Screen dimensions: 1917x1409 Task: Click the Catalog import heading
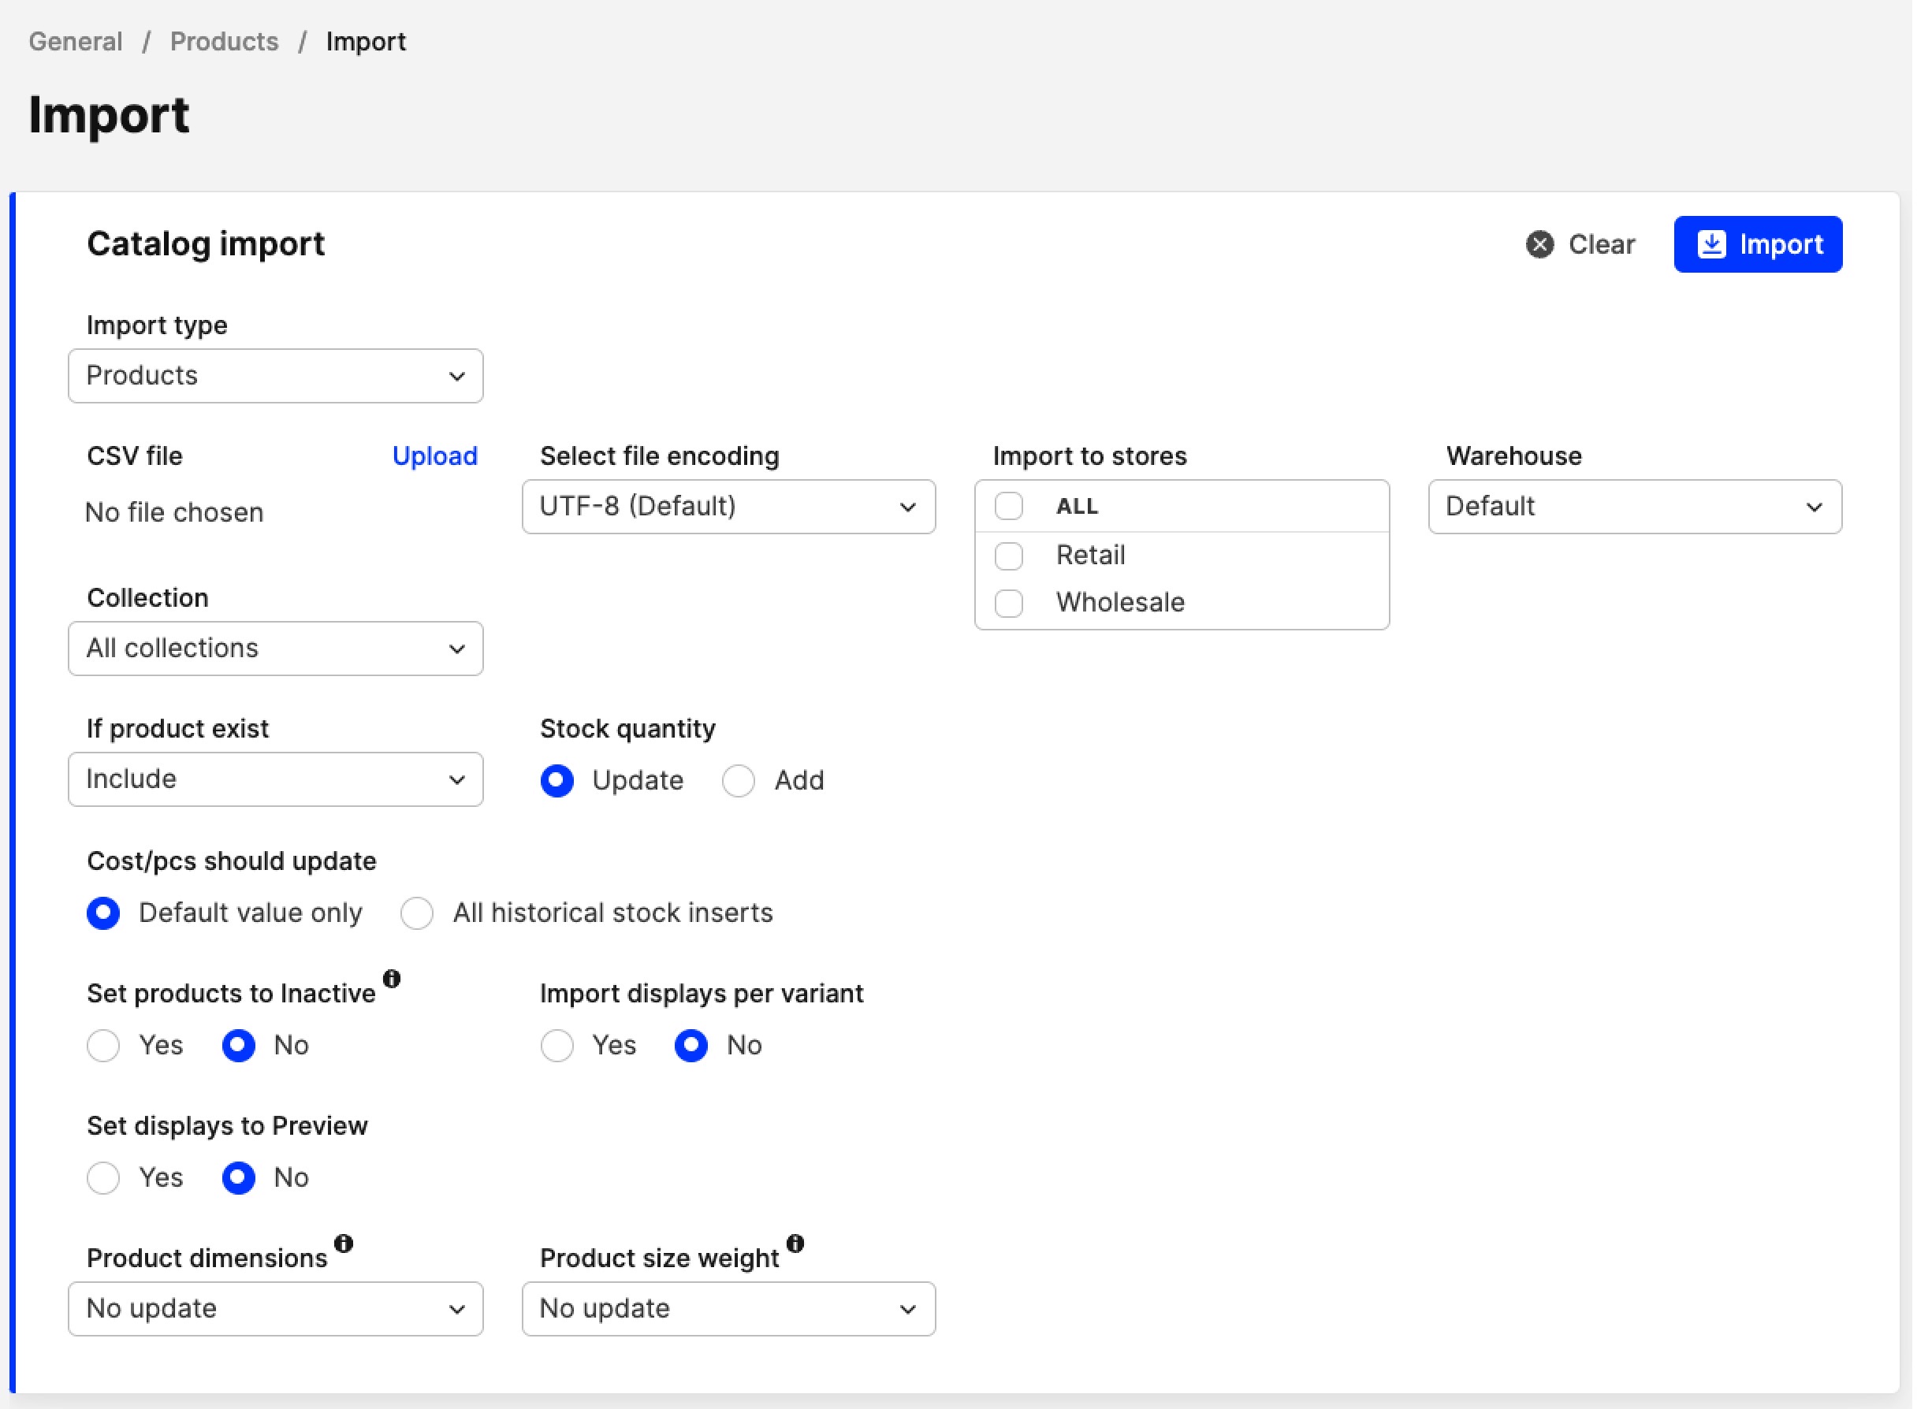click(207, 245)
